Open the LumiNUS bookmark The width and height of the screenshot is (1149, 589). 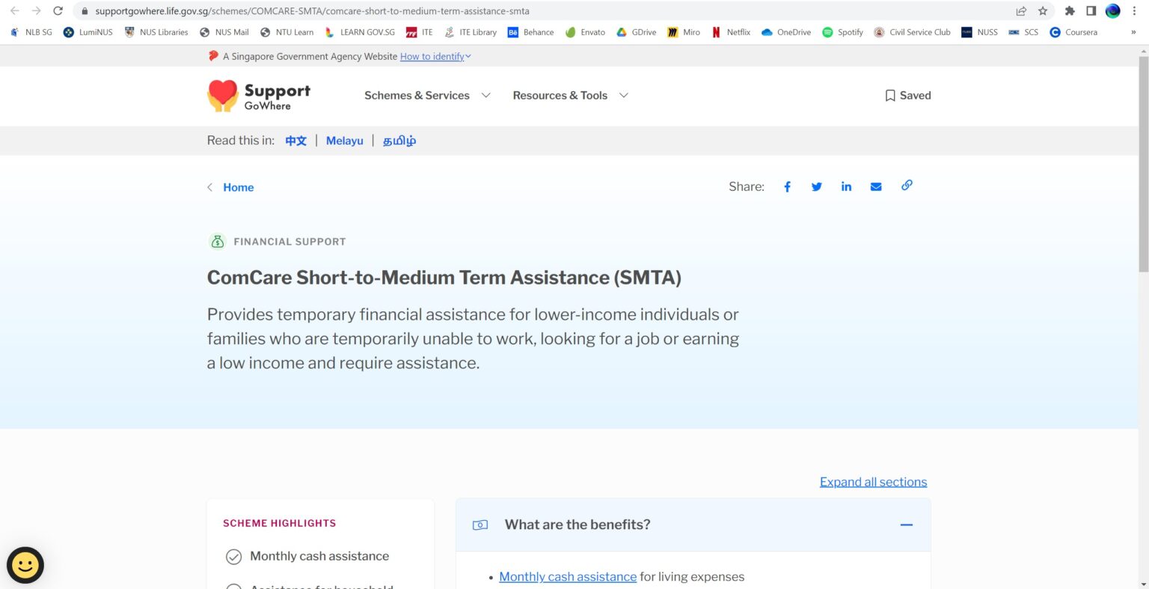pyautogui.click(x=88, y=32)
